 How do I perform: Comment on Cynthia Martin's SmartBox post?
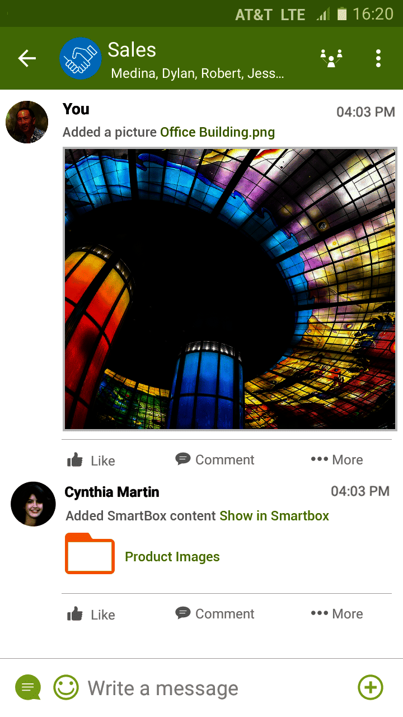215,614
